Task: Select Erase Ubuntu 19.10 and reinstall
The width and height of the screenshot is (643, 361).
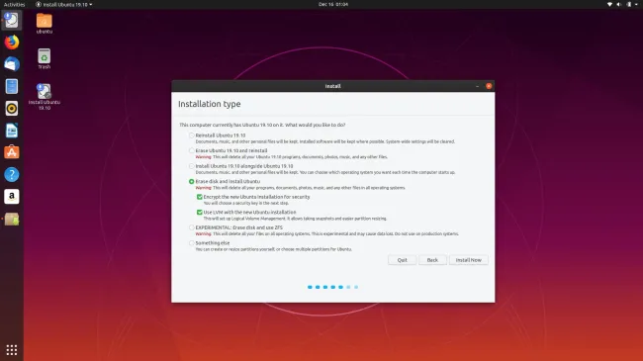Action: [x=192, y=150]
